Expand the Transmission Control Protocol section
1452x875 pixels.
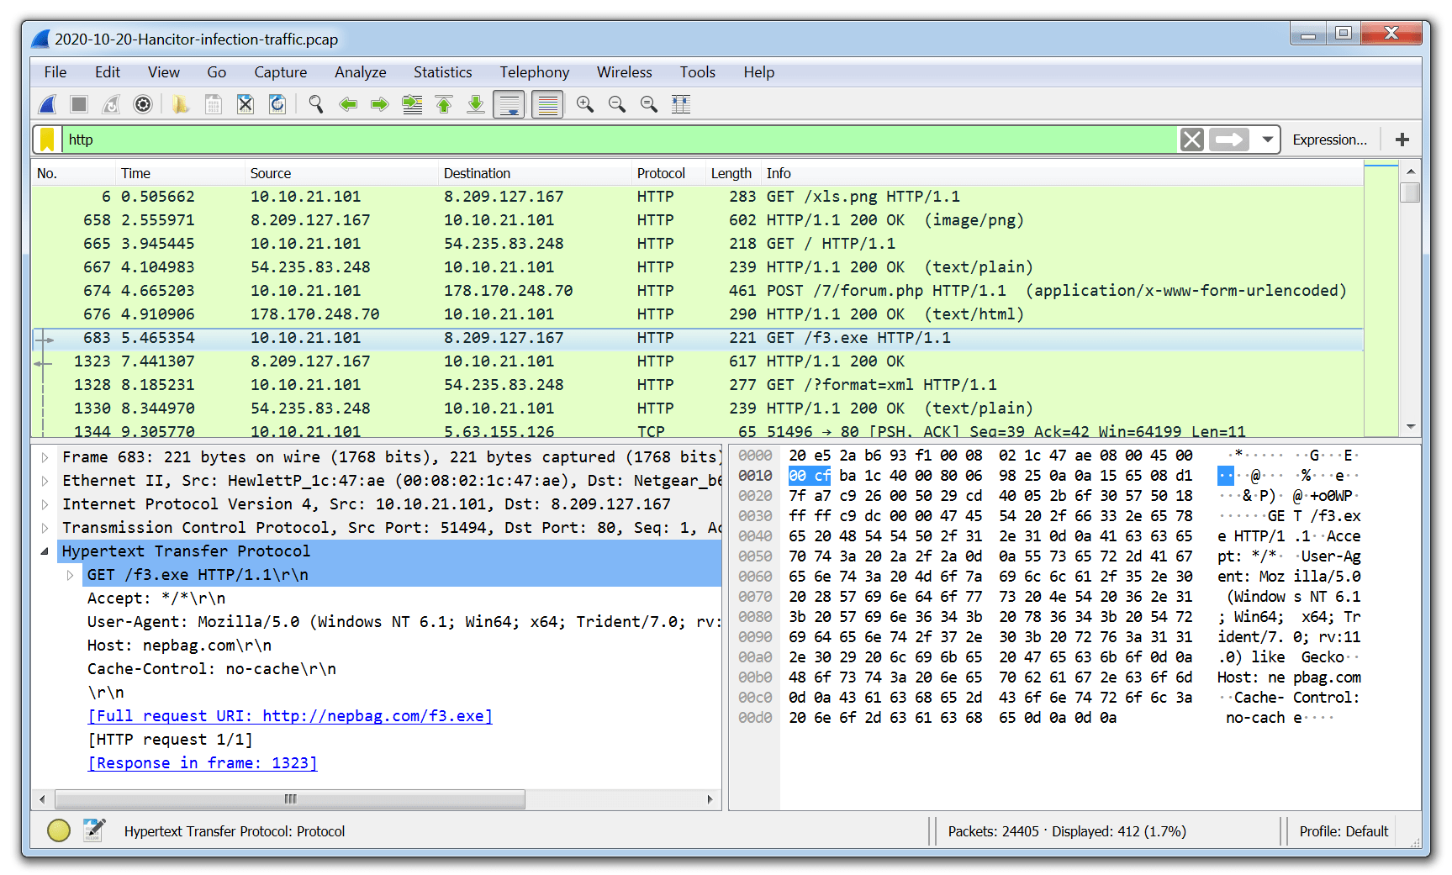coord(45,527)
